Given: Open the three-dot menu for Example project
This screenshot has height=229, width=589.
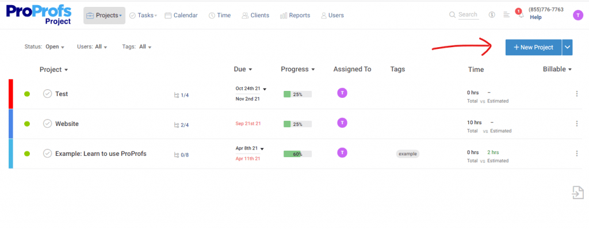Looking at the screenshot, I should [x=576, y=153].
